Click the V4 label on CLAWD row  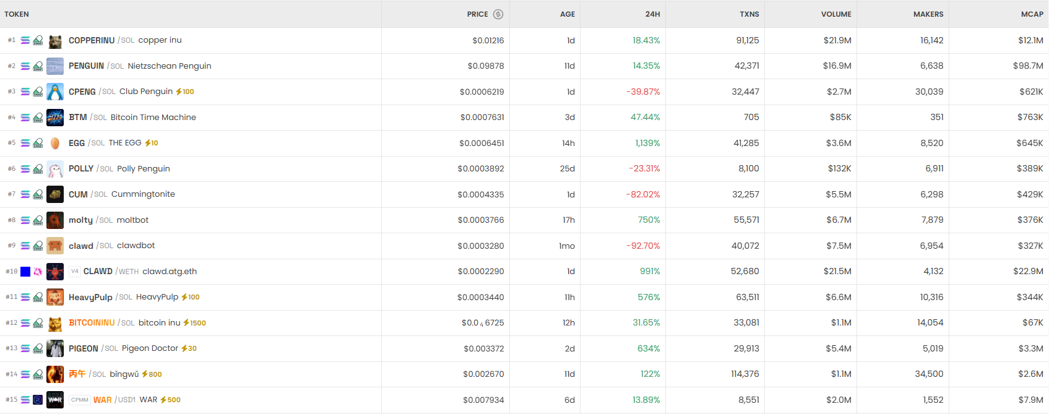75,272
